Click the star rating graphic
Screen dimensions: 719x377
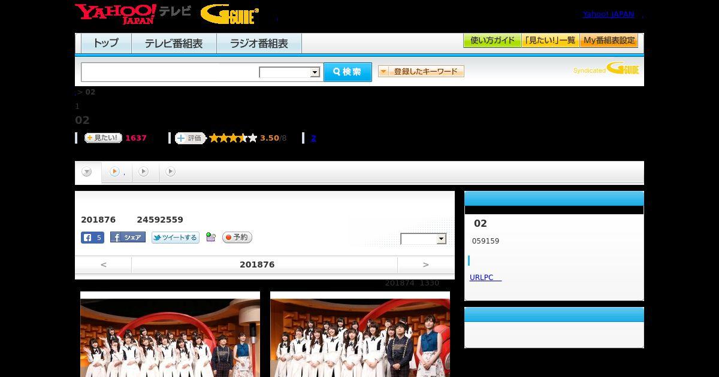pos(233,138)
